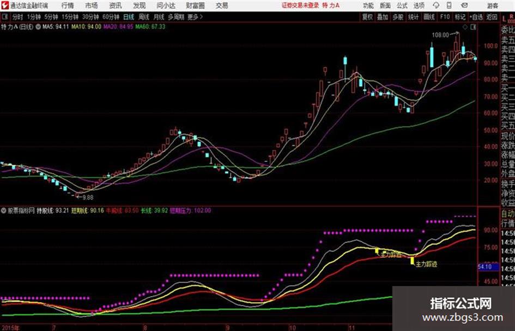Click the 游客 user label

492,5
